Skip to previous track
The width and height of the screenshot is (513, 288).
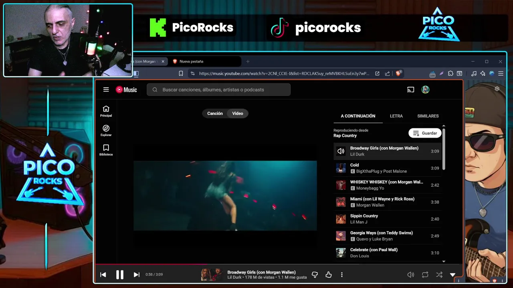click(x=103, y=275)
